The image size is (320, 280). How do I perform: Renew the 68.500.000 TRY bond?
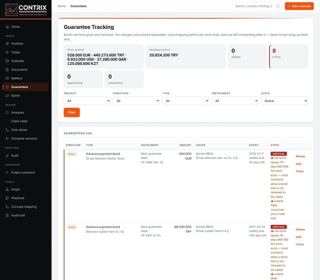point(300,229)
